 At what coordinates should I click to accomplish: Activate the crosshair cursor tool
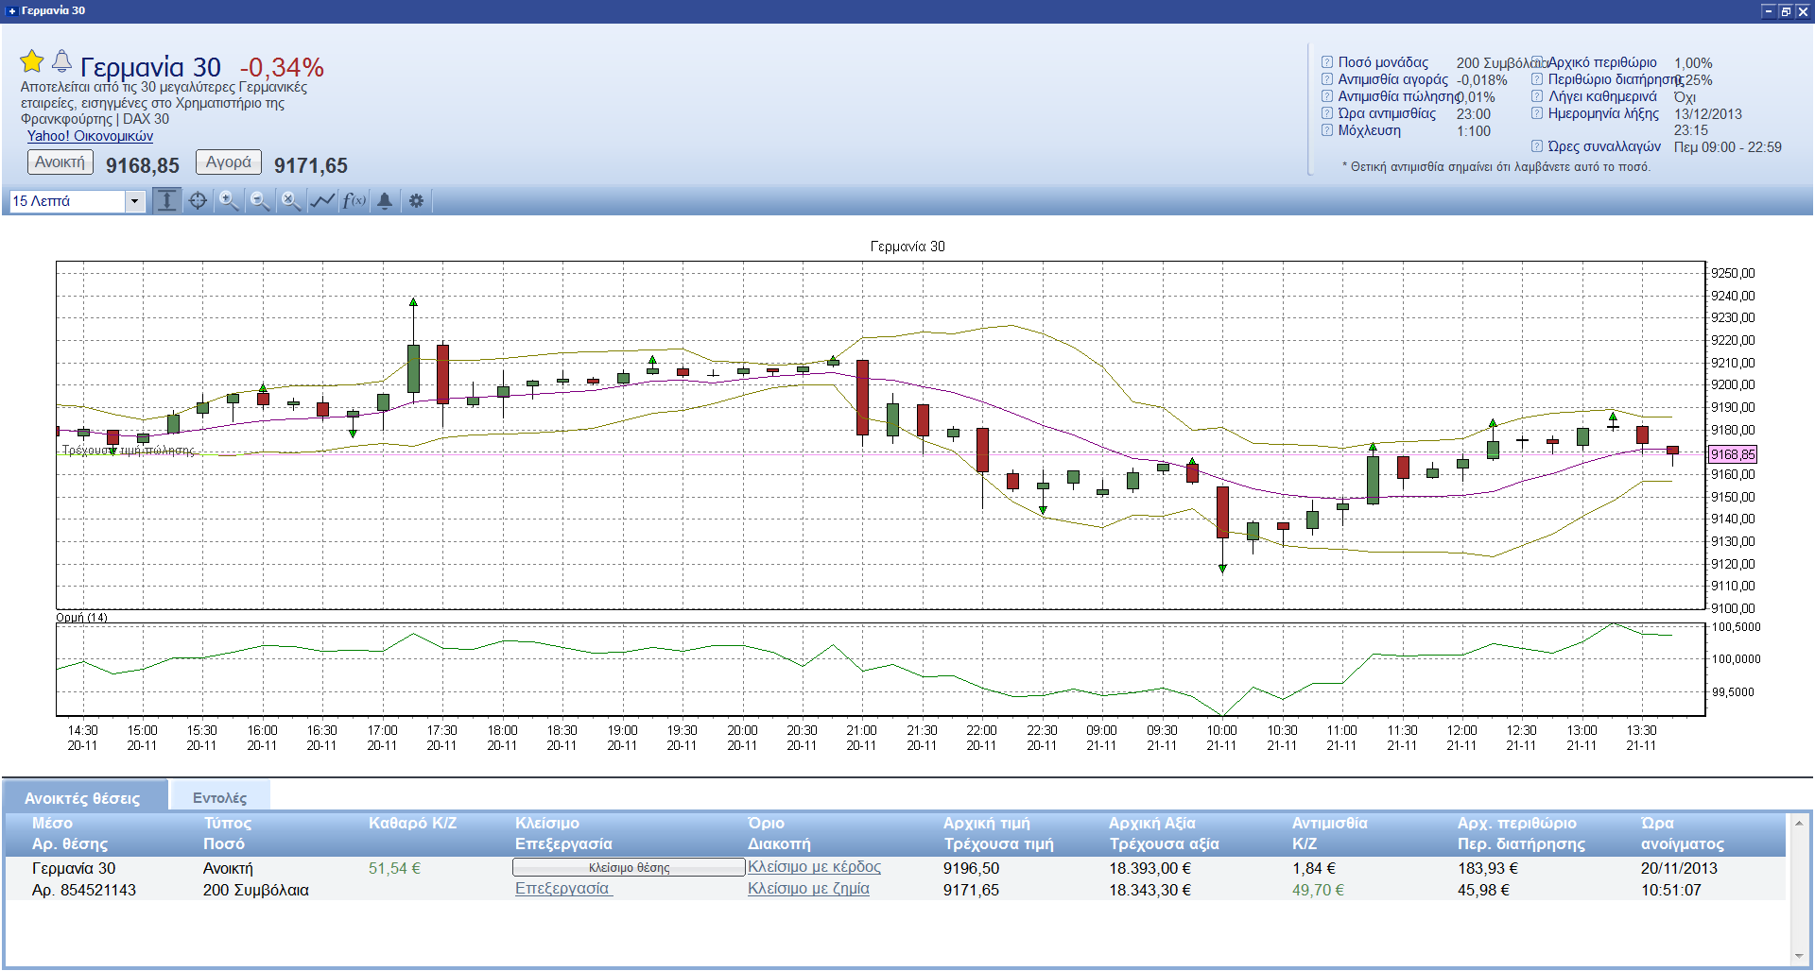click(198, 200)
